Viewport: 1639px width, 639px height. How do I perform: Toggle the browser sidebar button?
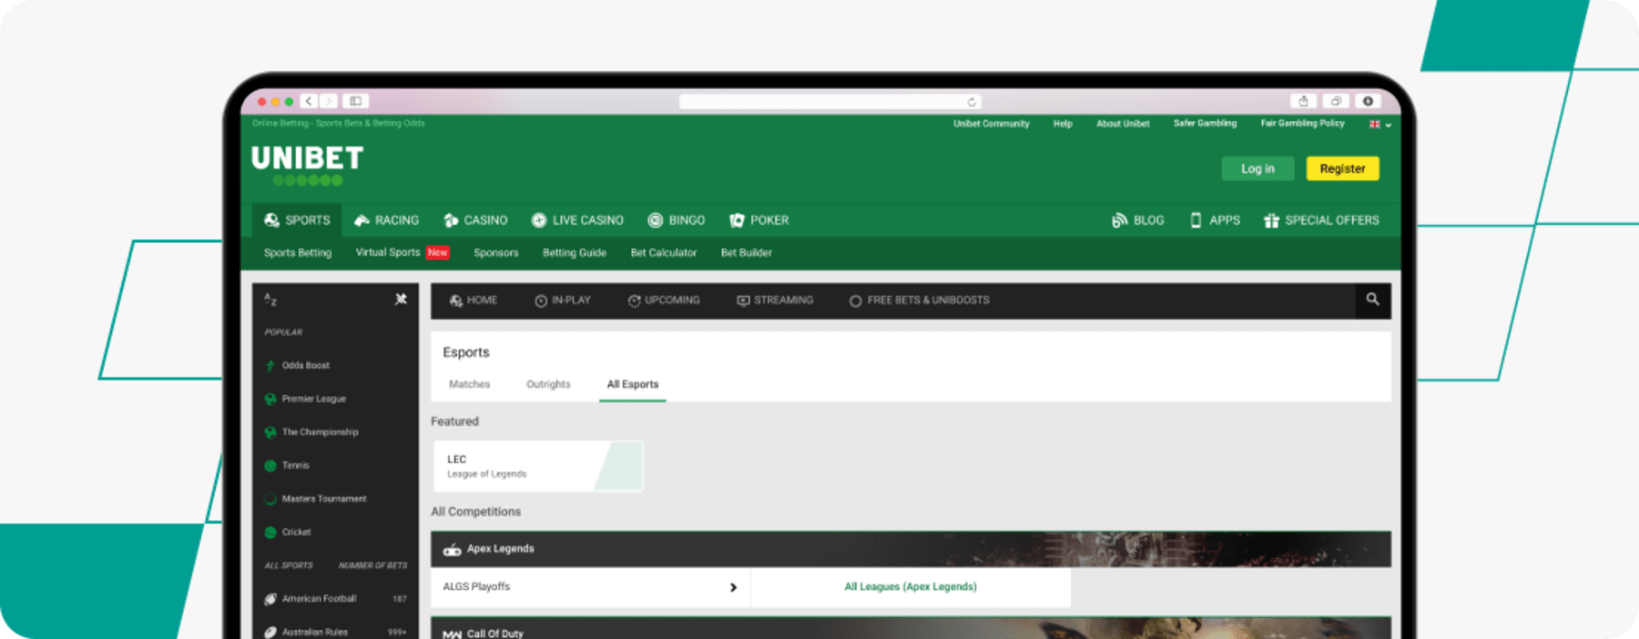[x=356, y=101]
